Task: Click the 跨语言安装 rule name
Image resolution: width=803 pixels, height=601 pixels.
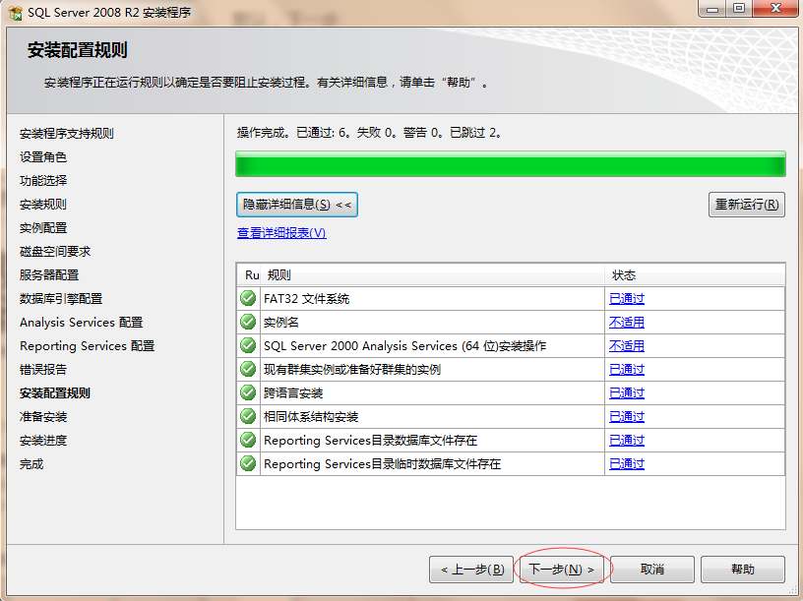Action: click(x=293, y=393)
